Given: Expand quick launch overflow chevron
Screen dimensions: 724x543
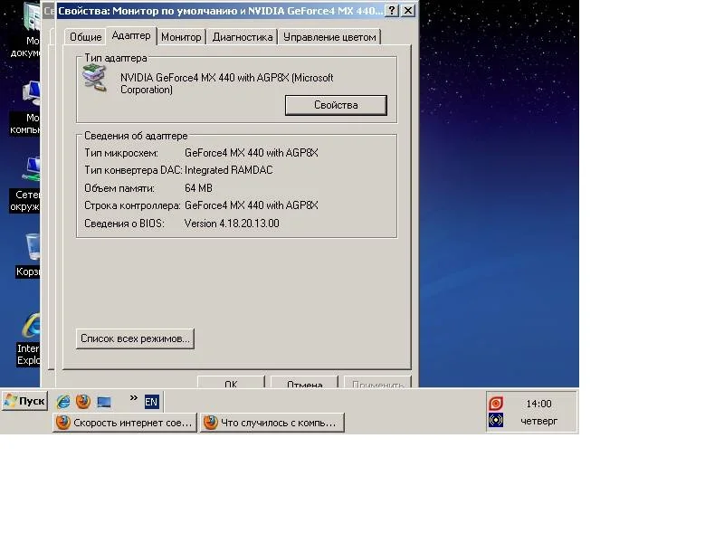Looking at the screenshot, I should 133,397.
